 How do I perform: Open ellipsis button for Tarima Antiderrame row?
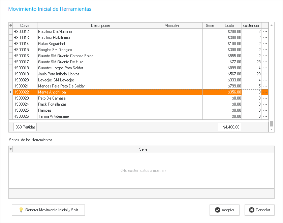tap(265, 116)
